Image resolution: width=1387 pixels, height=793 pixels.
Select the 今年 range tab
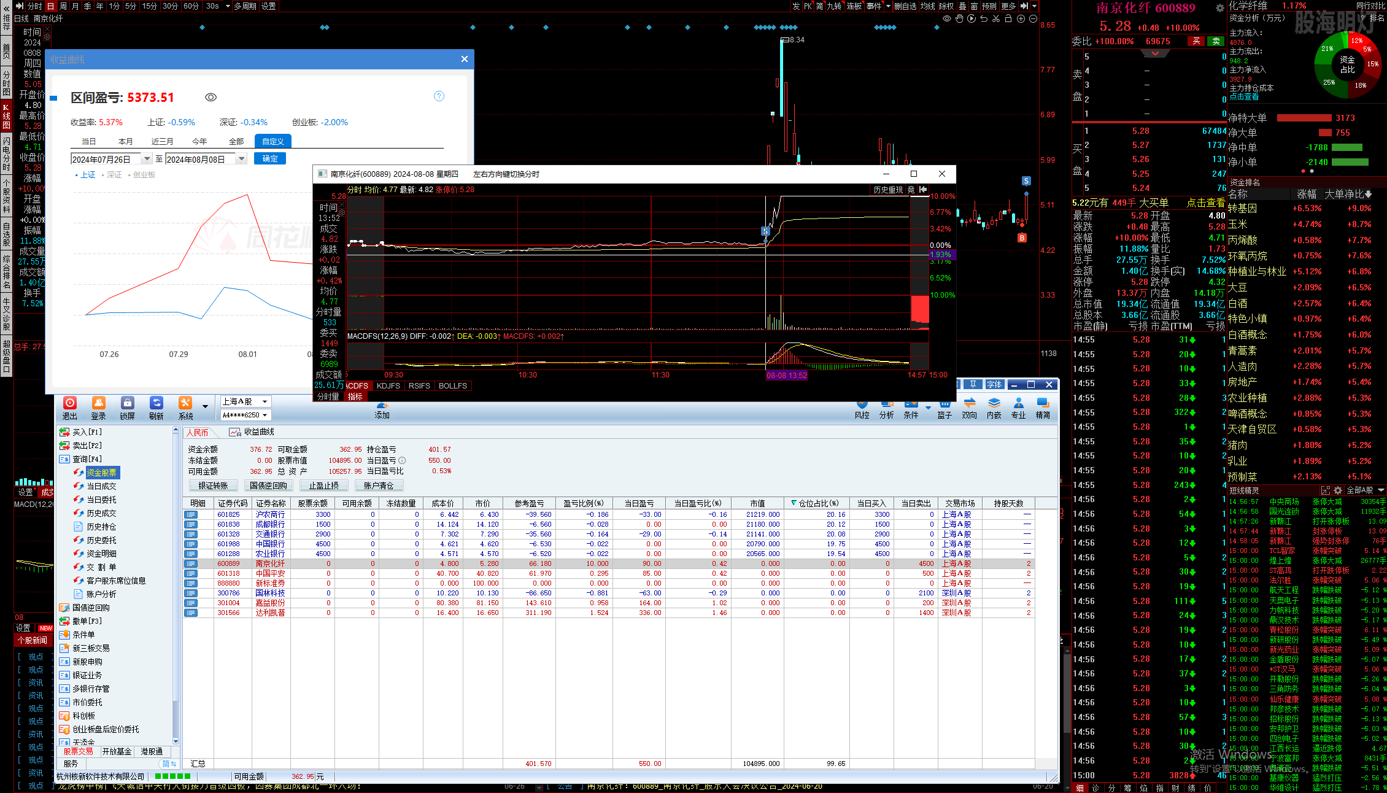tap(199, 141)
